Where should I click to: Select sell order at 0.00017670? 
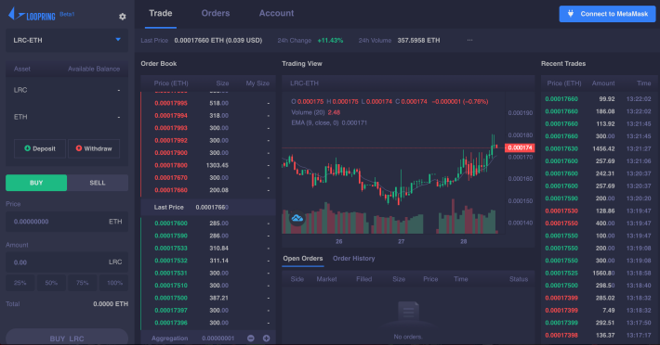tap(208, 178)
